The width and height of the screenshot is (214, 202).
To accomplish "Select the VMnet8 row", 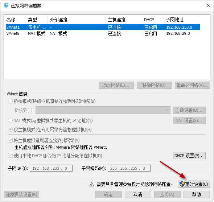I will pyautogui.click(x=103, y=33).
